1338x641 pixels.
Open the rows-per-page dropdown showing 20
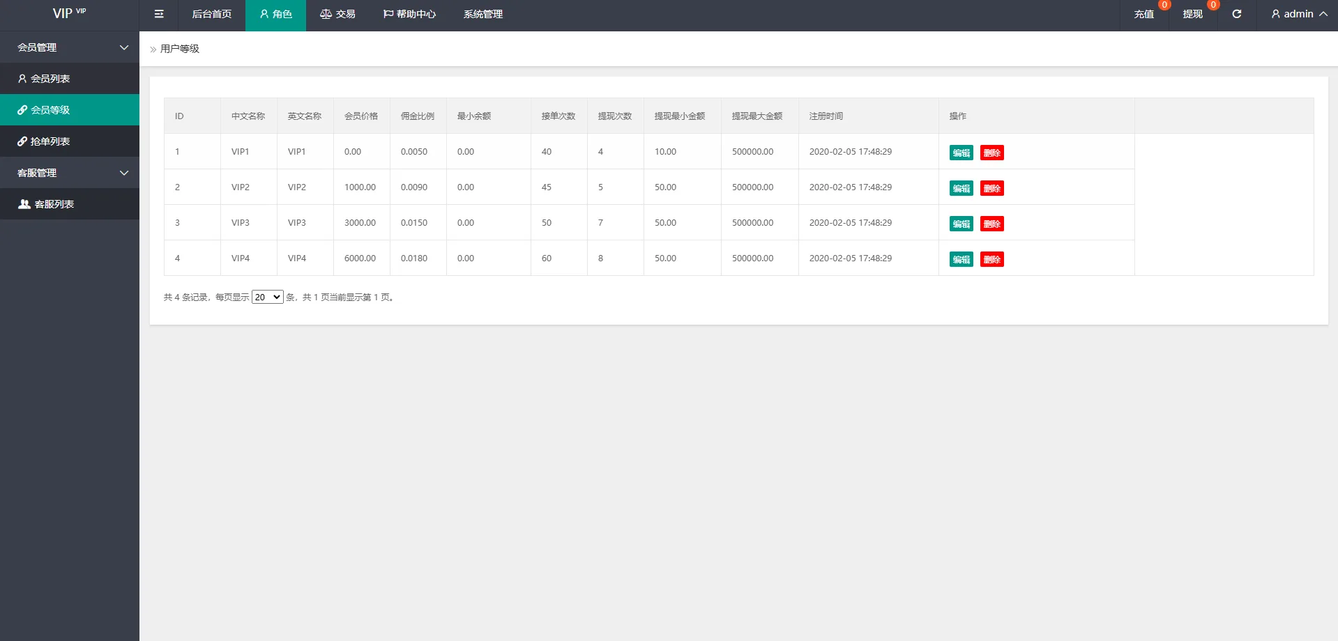[x=267, y=298]
